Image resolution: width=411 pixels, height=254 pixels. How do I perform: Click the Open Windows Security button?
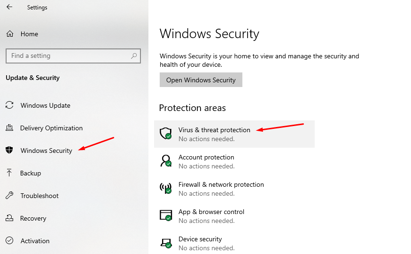coord(201,80)
